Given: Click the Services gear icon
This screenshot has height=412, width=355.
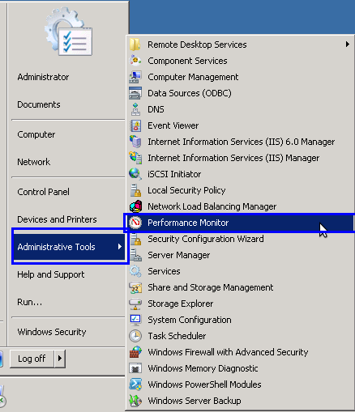Looking at the screenshot, I should (135, 271).
